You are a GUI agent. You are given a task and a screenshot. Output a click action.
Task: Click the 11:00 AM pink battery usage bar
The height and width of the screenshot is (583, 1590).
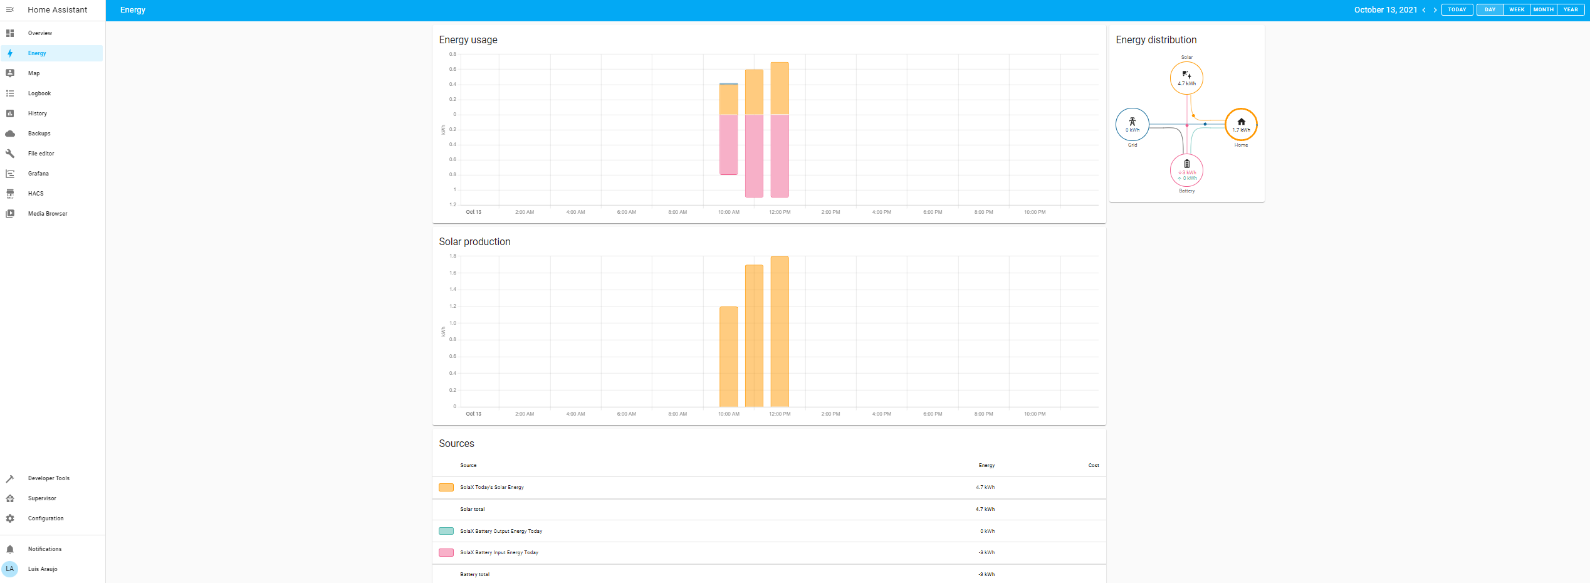pos(754,156)
